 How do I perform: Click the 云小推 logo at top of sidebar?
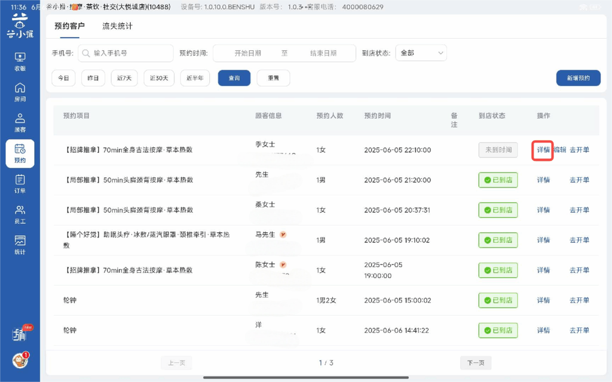click(20, 26)
